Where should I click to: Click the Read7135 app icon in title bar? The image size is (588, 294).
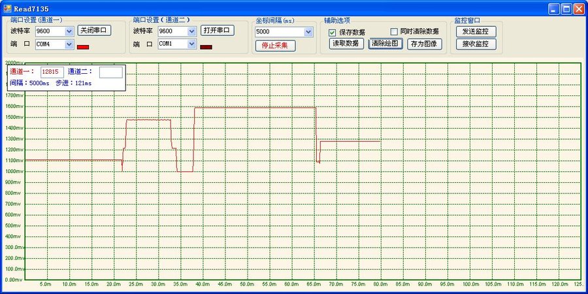[x=7, y=8]
